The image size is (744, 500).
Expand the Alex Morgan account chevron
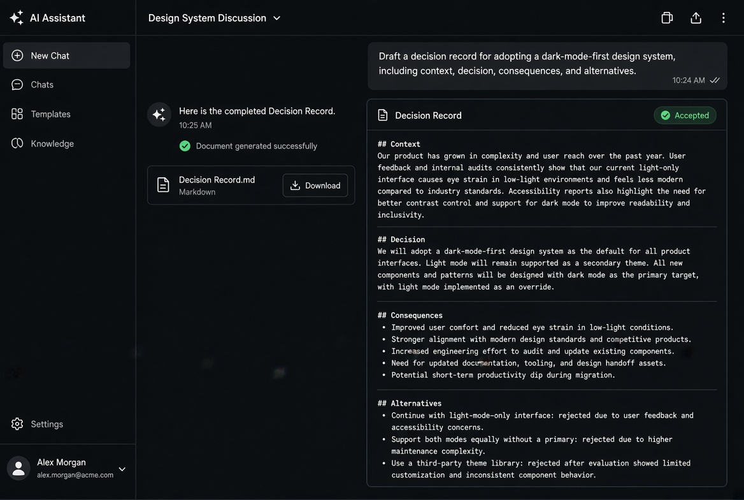pos(122,469)
